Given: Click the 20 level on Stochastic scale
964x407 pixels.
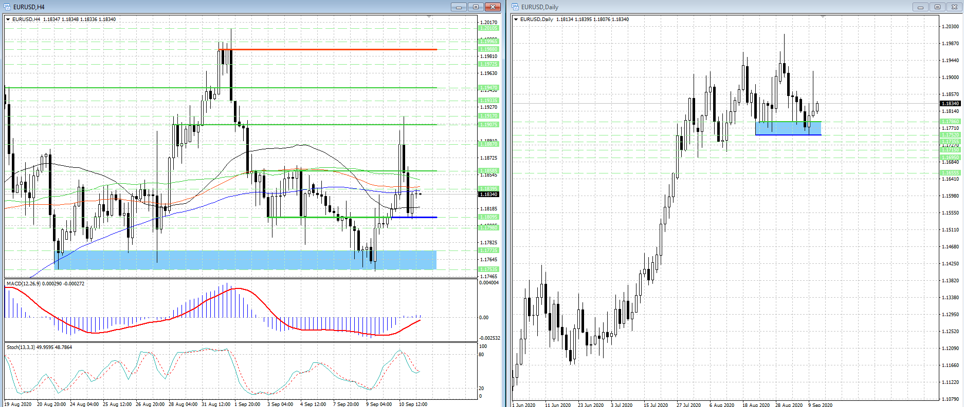Looking at the screenshot, I should click(481, 389).
